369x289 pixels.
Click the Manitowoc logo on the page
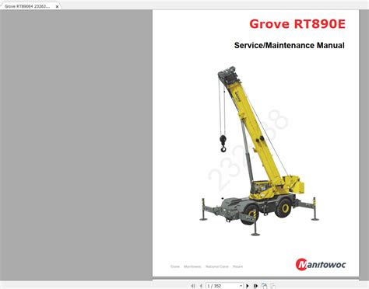click(x=321, y=264)
